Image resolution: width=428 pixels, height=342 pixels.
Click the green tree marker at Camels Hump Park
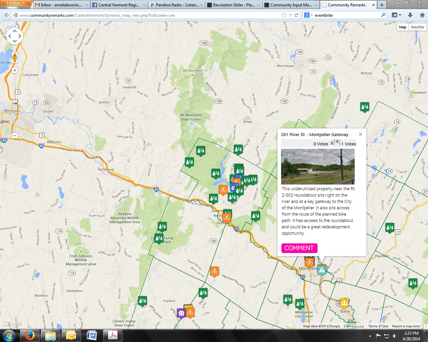pos(159,238)
